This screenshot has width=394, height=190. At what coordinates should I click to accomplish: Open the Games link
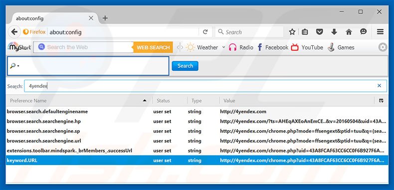tap(346, 47)
